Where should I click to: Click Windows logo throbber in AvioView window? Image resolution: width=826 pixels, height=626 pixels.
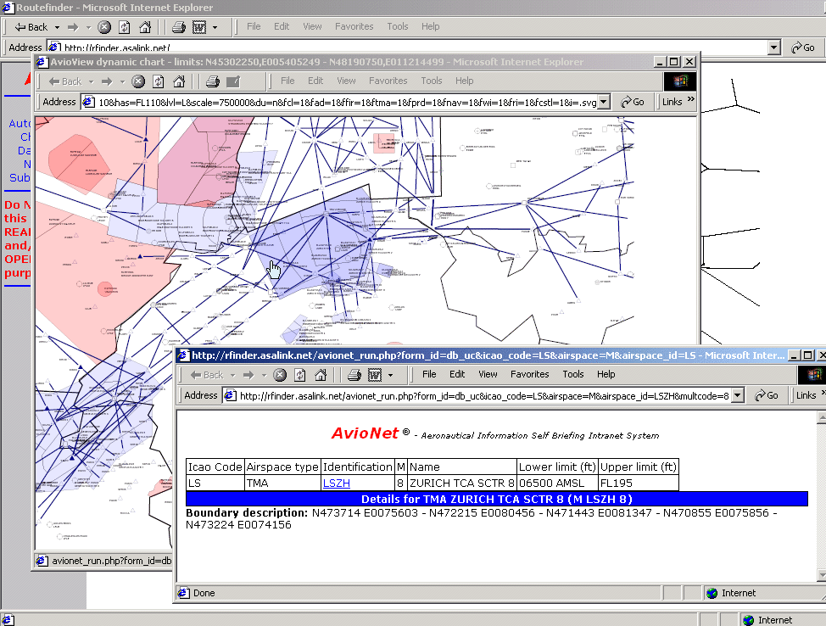[680, 81]
